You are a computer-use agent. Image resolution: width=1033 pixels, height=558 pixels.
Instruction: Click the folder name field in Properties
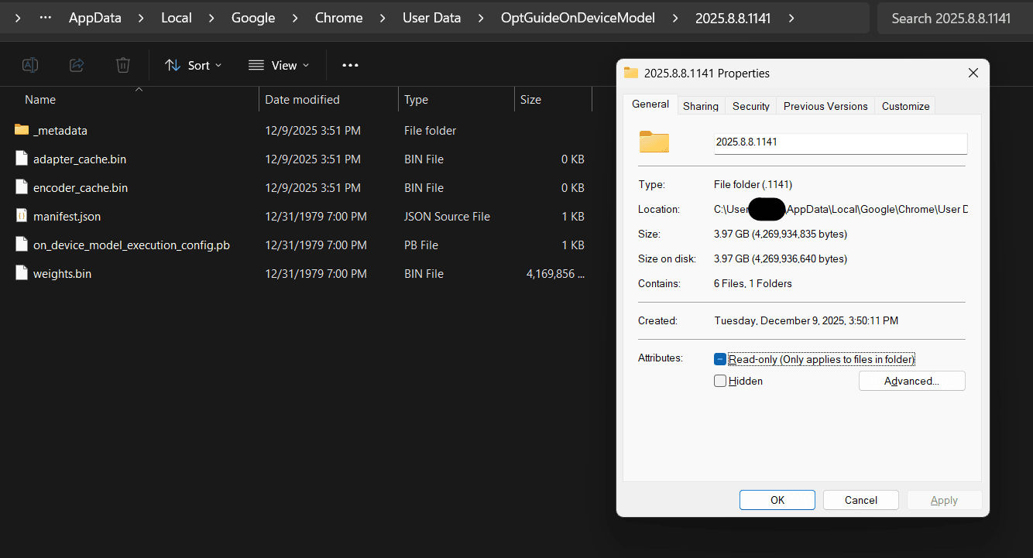click(x=840, y=143)
